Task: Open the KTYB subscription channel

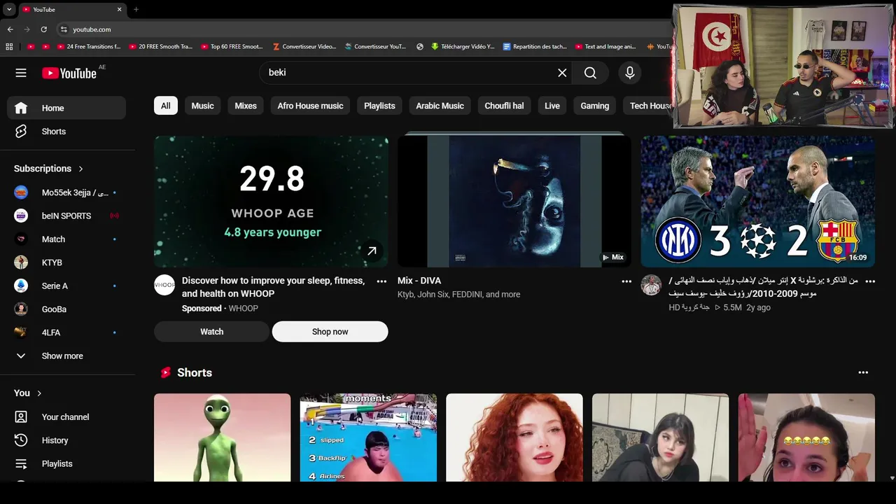Action: pos(66,262)
